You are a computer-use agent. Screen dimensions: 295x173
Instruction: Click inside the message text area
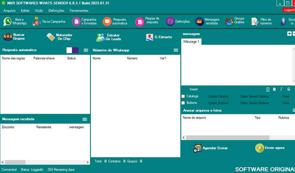click(x=236, y=65)
